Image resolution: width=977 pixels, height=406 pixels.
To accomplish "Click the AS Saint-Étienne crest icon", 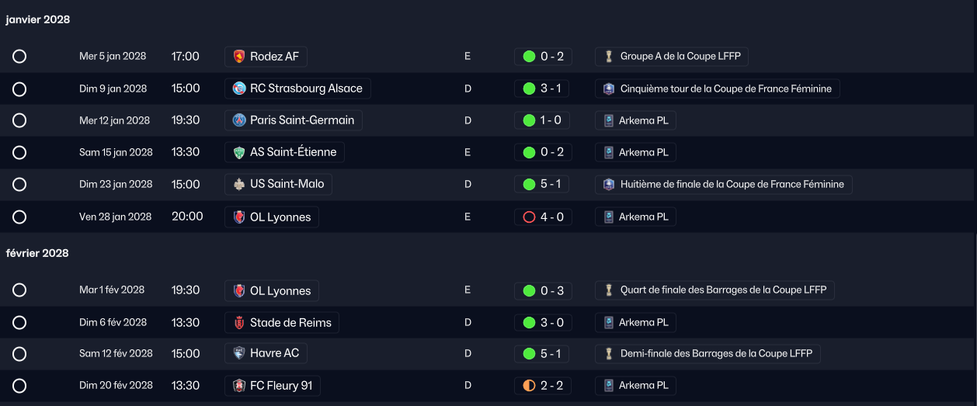I will pos(239,152).
